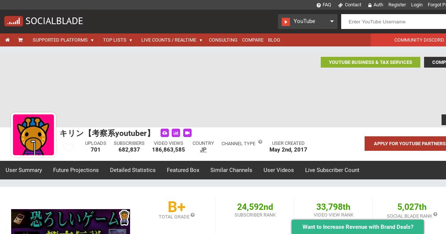Click the APPLY FOR YOUTUBE PARTNERSHIP button

click(x=405, y=144)
